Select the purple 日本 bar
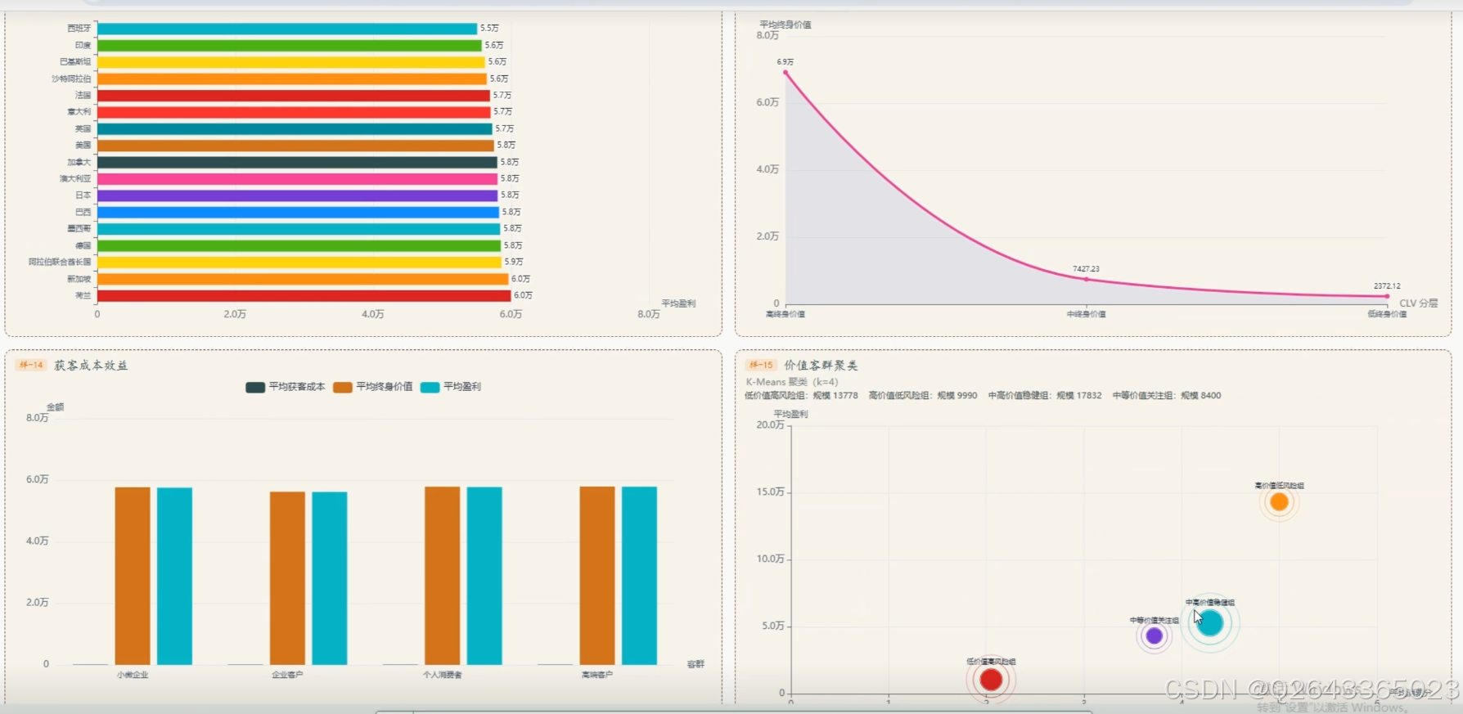The width and height of the screenshot is (1463, 714). tap(297, 195)
